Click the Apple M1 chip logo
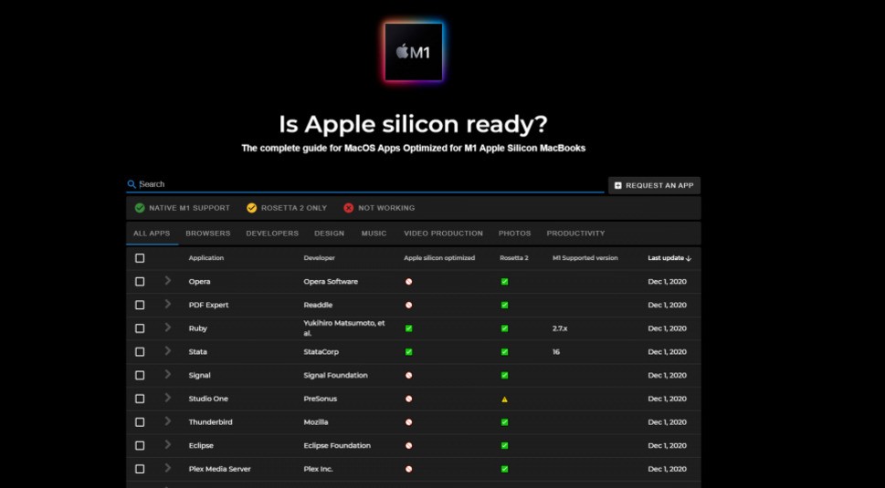The width and height of the screenshot is (885, 488). tap(414, 52)
